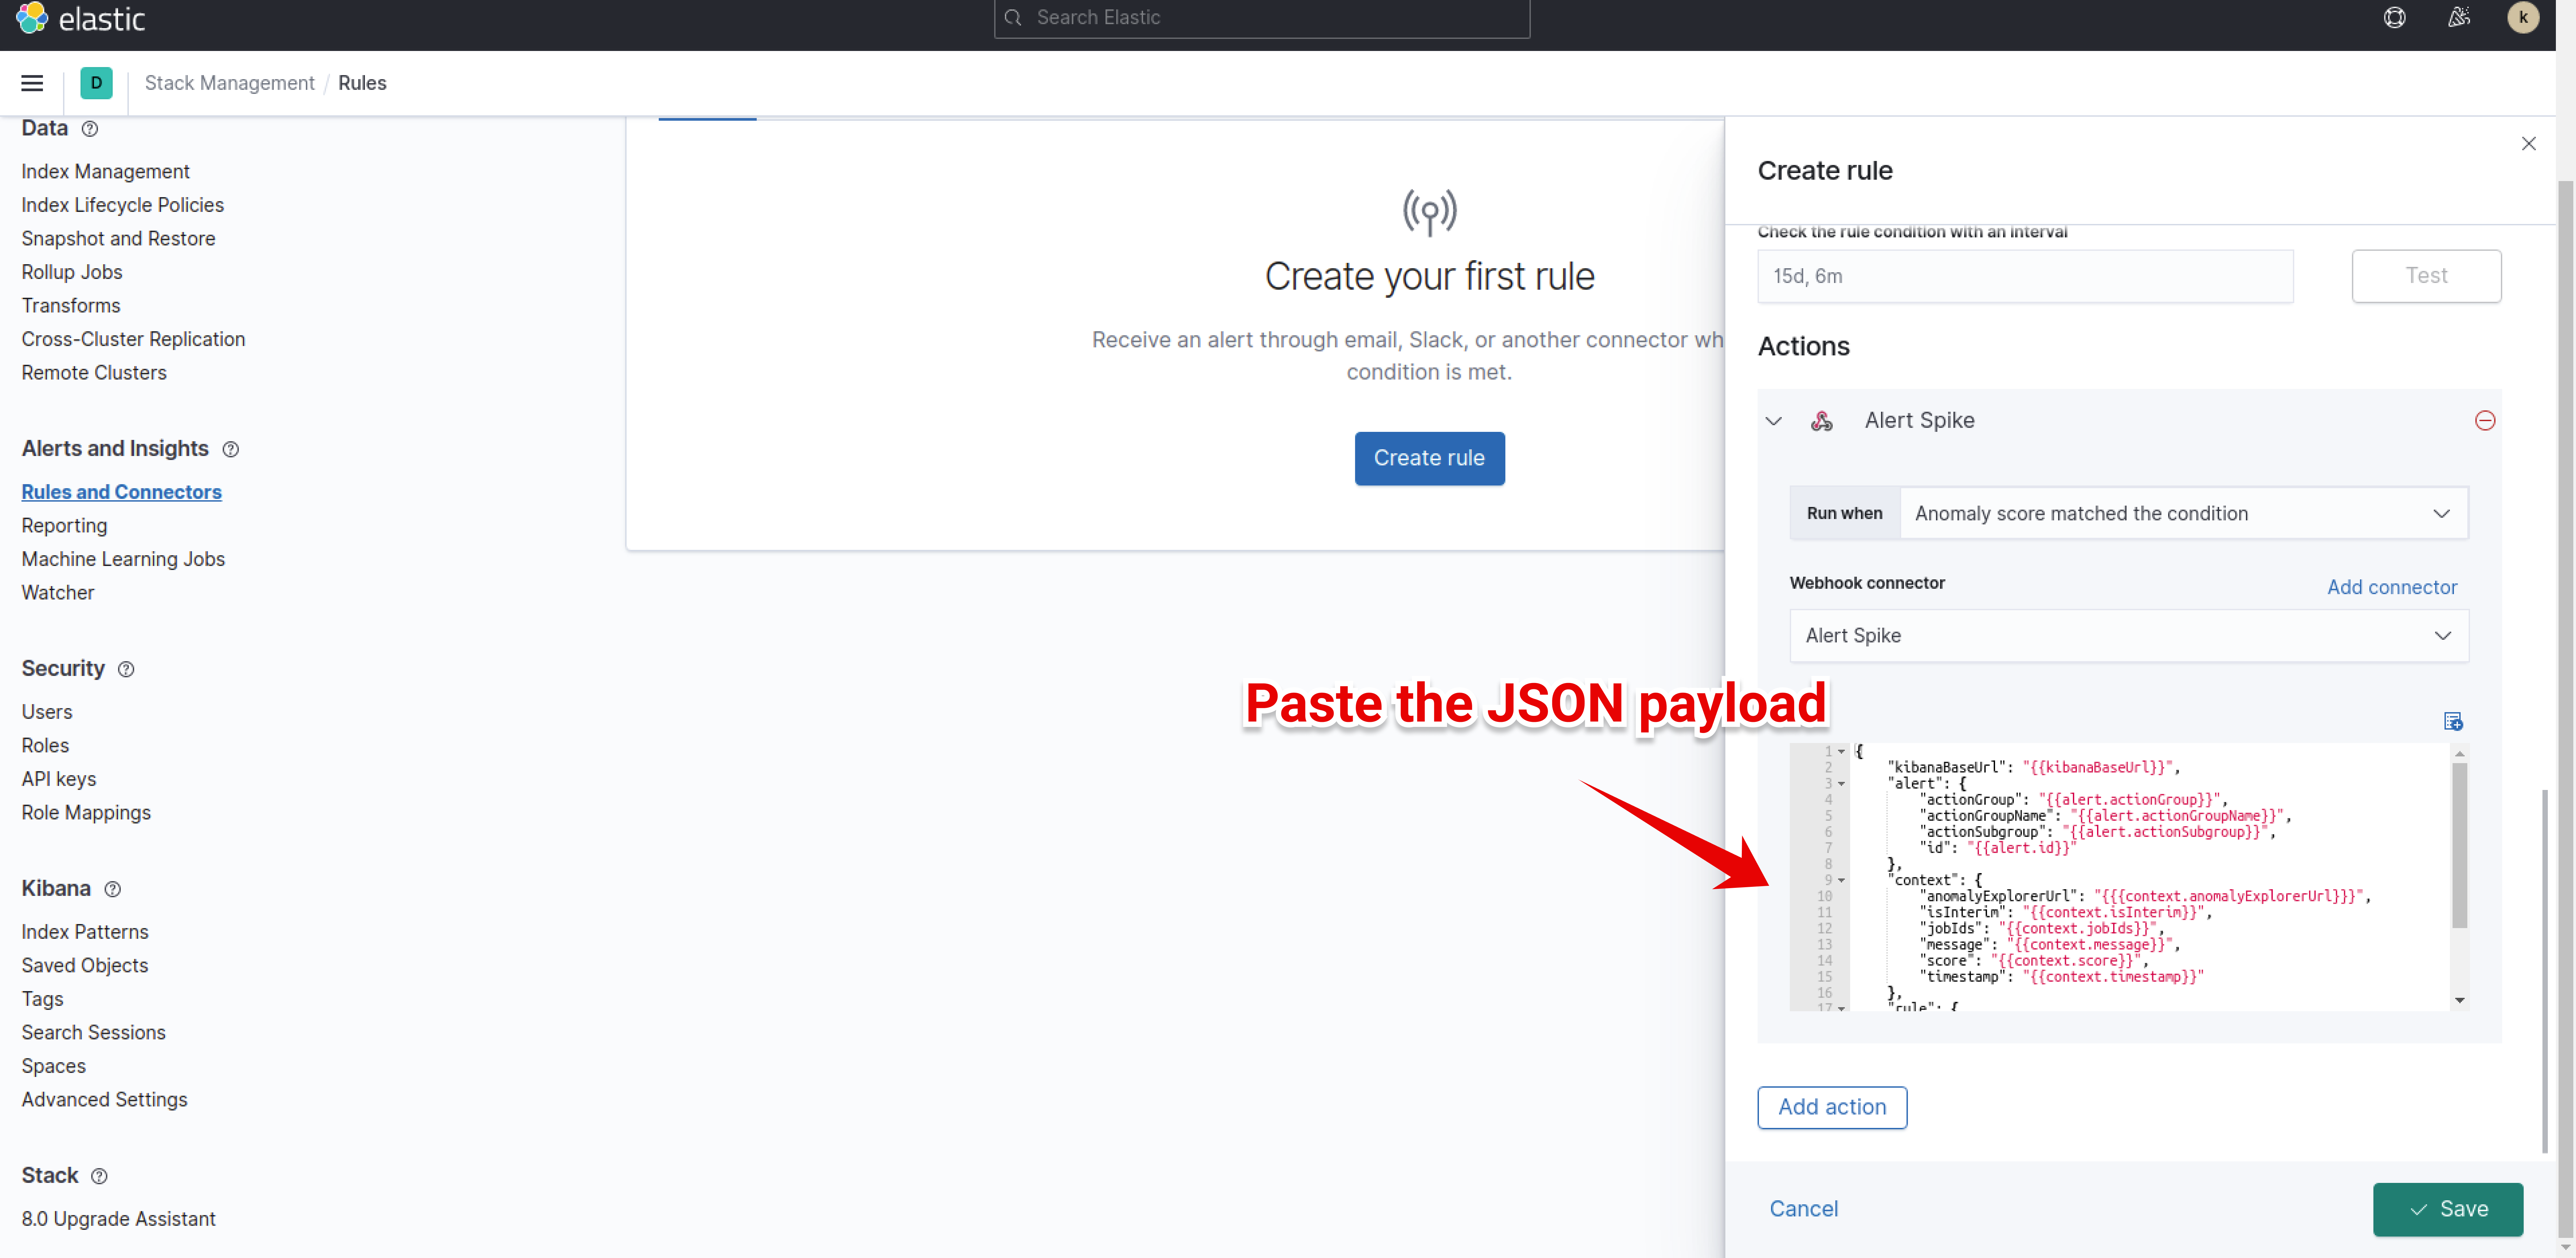Viewport: 2576px width, 1258px height.
Task: Focus the Search Elastic field
Action: (1262, 18)
